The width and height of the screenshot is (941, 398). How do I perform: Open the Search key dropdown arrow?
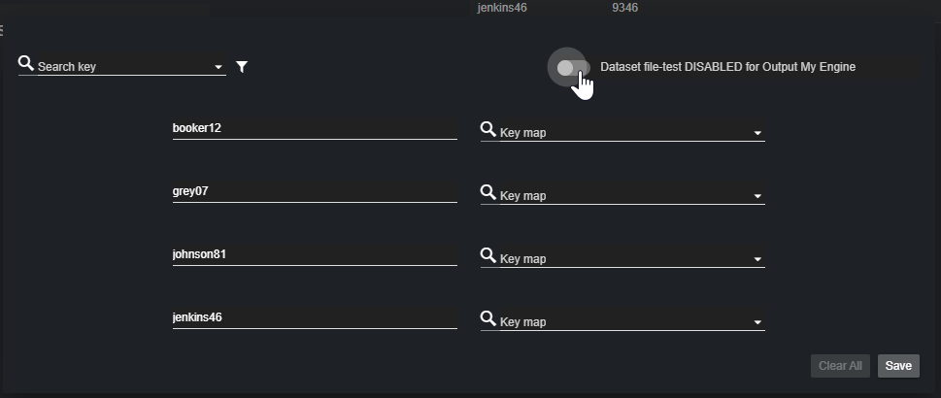tap(218, 68)
